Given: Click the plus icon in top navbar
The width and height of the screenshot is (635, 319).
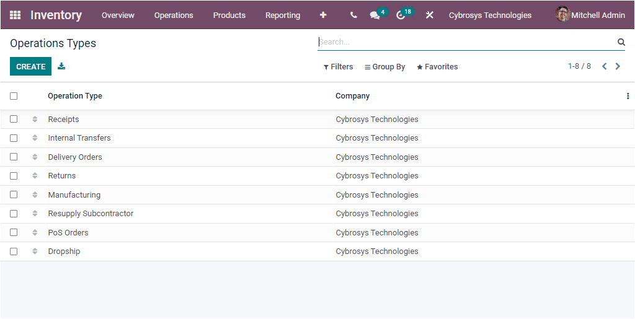Looking at the screenshot, I should click(x=323, y=15).
